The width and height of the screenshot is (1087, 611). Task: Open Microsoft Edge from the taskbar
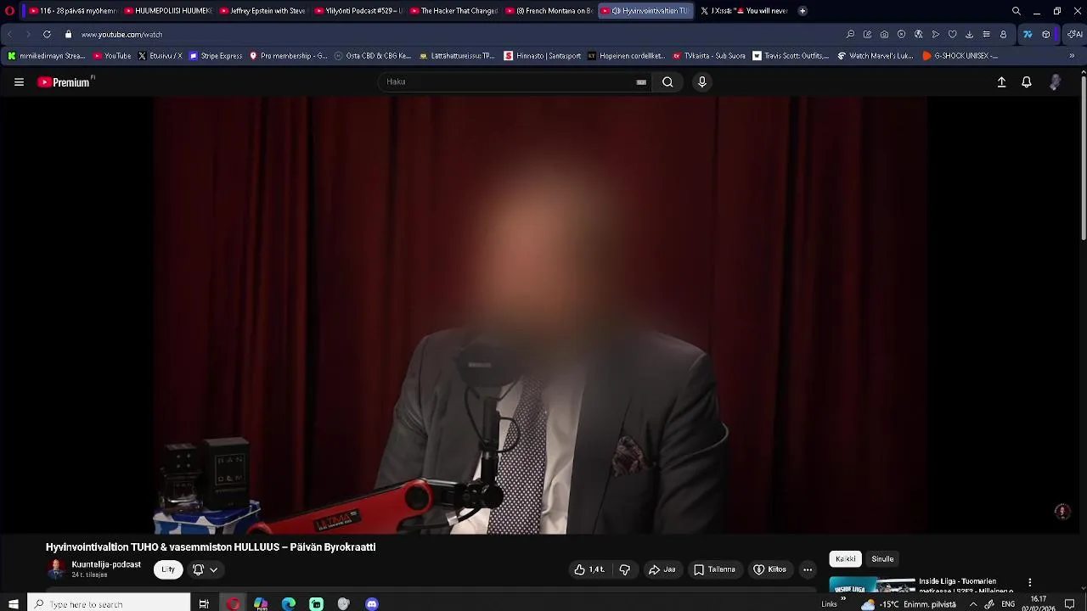point(289,604)
